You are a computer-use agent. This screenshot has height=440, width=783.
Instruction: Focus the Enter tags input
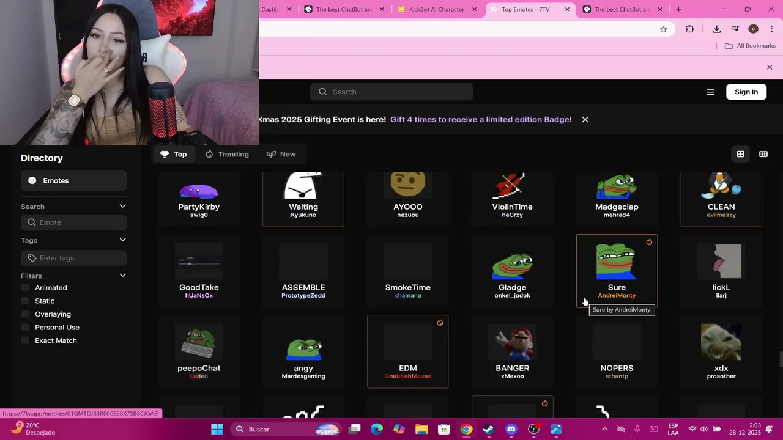(73, 258)
